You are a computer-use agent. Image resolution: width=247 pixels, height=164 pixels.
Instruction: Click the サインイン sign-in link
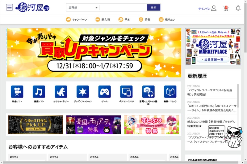point(207,8)
